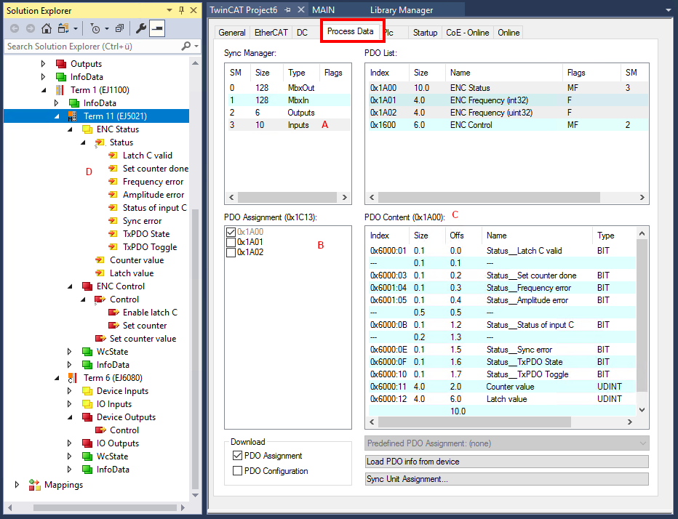
Task: Click the Term 6 (EJ6080) terminal icon
Action: [x=72, y=378]
